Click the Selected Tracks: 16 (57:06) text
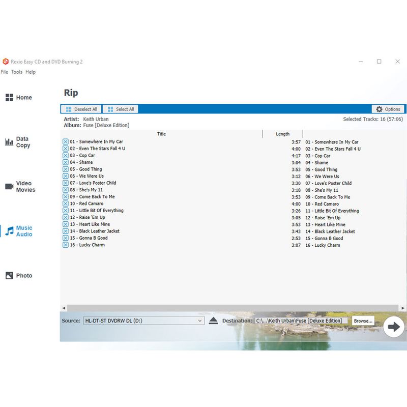The width and height of the screenshot is (407, 407). [373, 119]
